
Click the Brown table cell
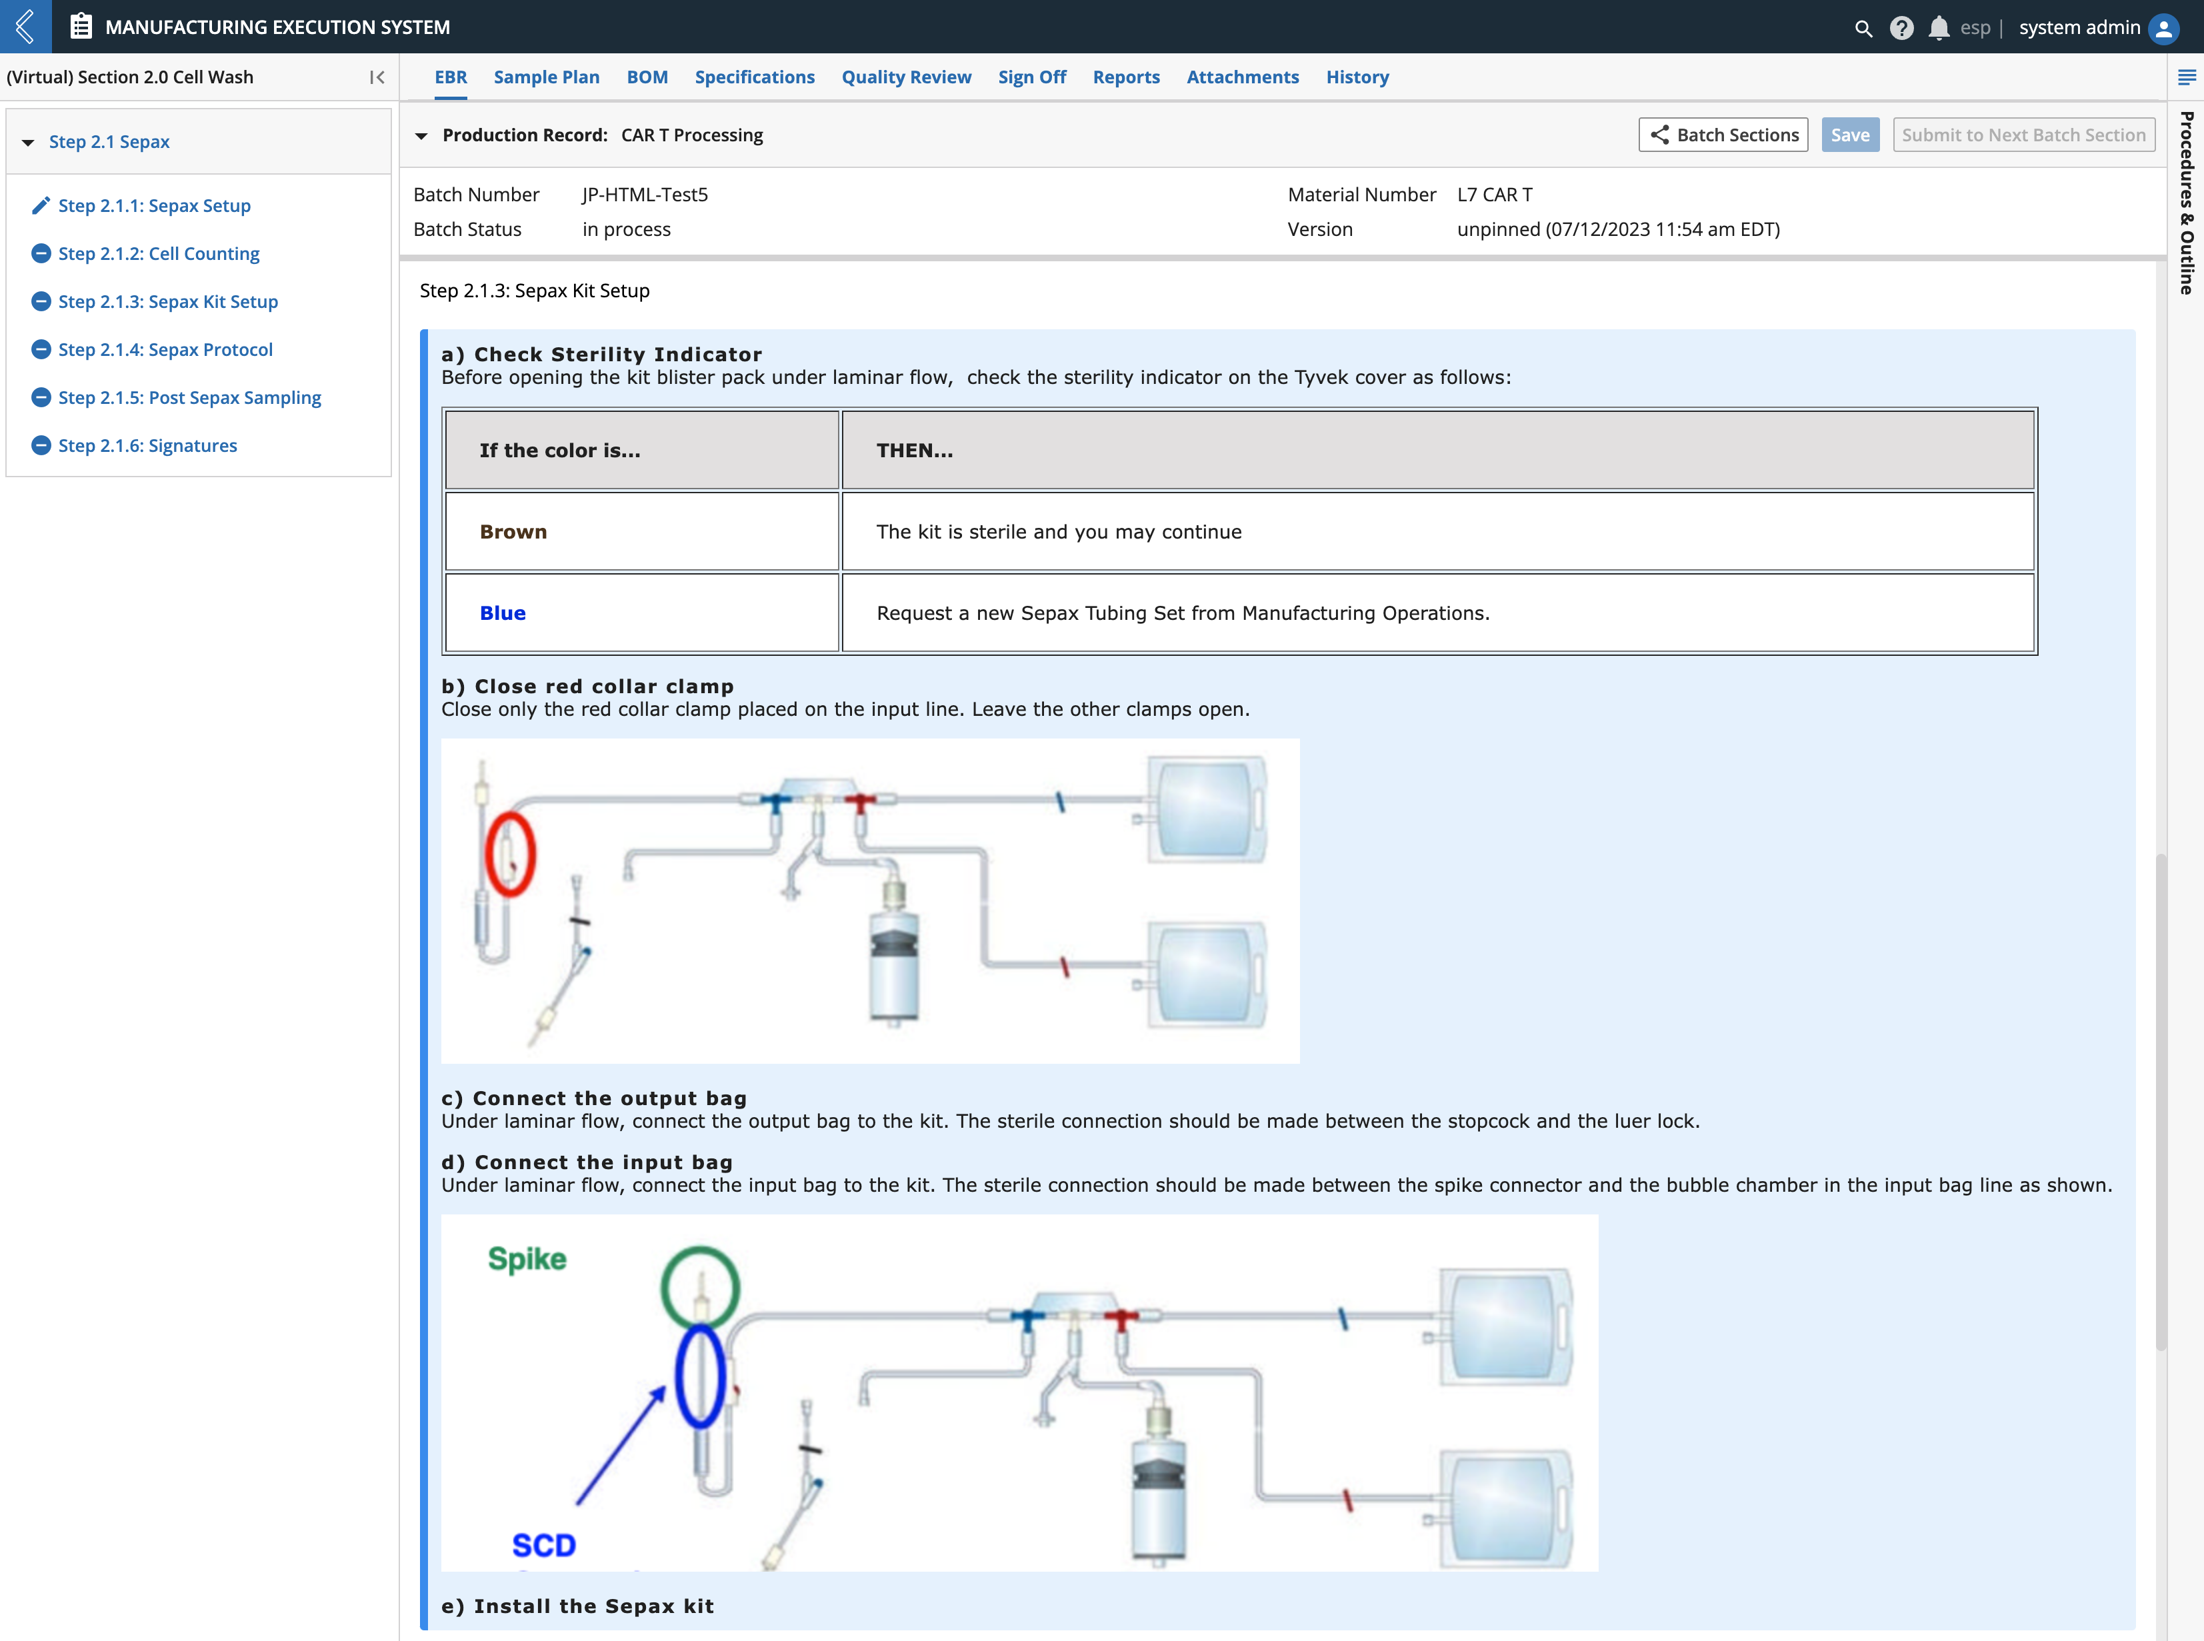pos(642,531)
